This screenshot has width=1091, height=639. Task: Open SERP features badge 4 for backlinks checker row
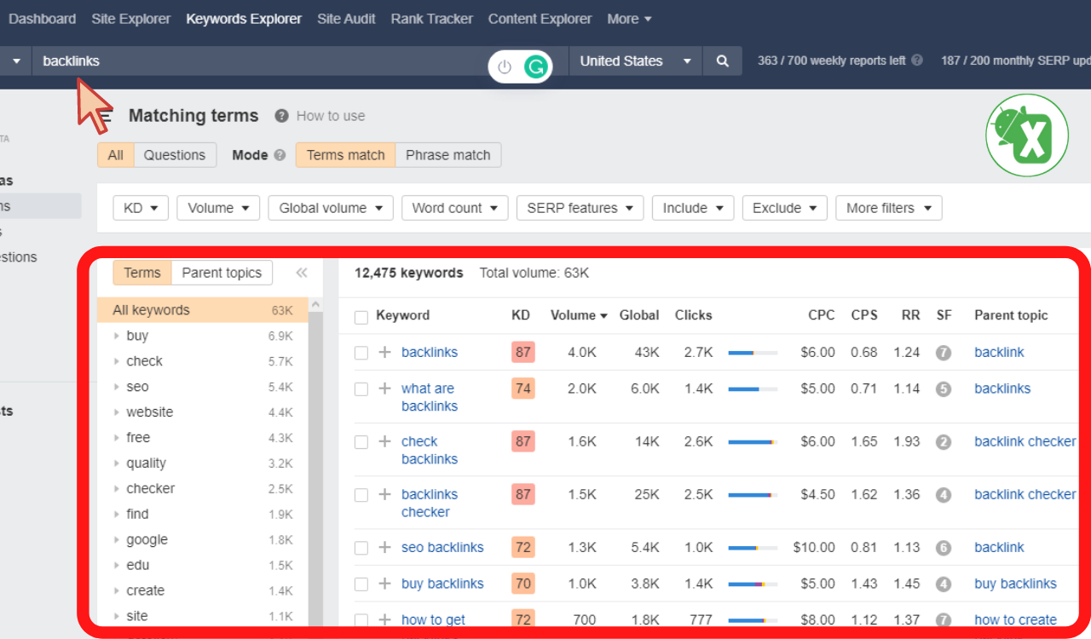[943, 495]
